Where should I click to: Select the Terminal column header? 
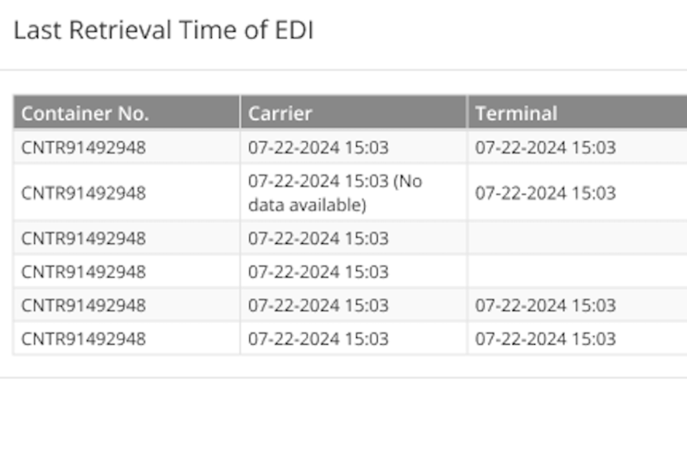point(516,113)
